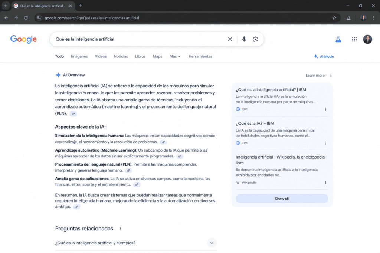
Task: Open Preguntas relacionadas three-dot menu
Action: [120, 229]
